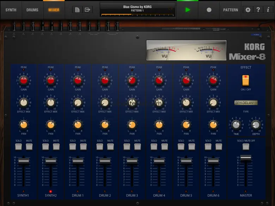This screenshot has width=275, height=206.
Task: Click the DRUM 6 pan knob
Action: pyautogui.click(x=213, y=125)
